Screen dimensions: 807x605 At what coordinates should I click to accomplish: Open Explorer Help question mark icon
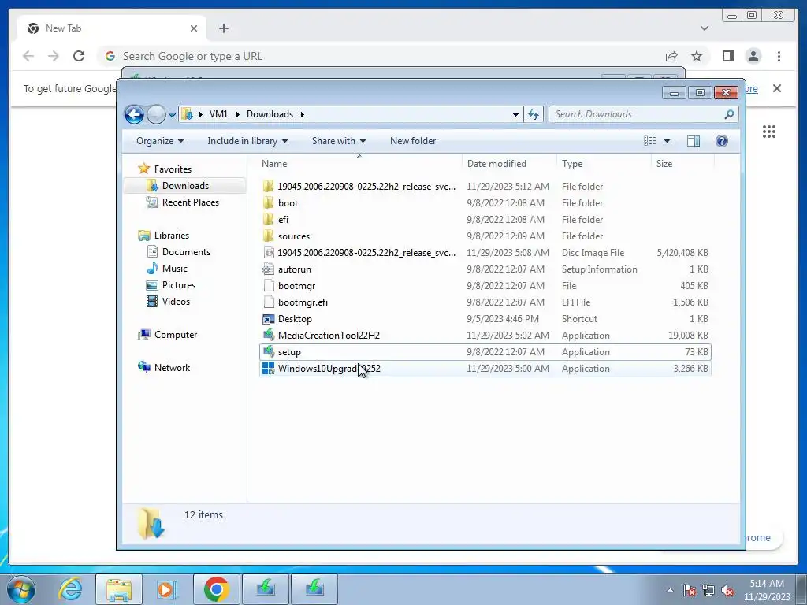[x=722, y=141]
